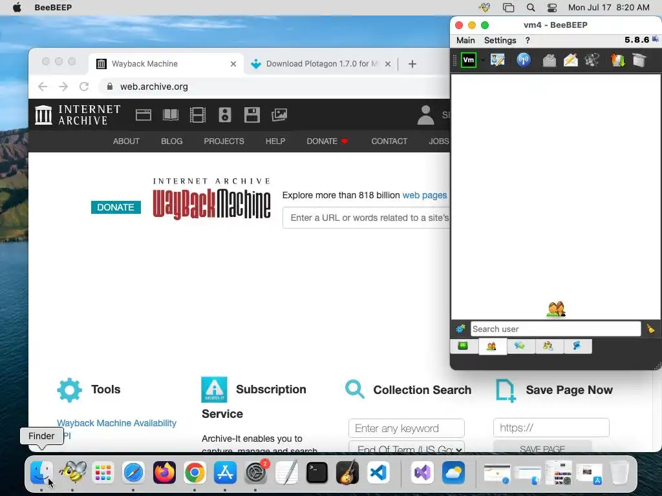Image resolution: width=662 pixels, height=496 pixels.
Task: Switch to the green screen tab in BeeBEEP
Action: pos(463,346)
